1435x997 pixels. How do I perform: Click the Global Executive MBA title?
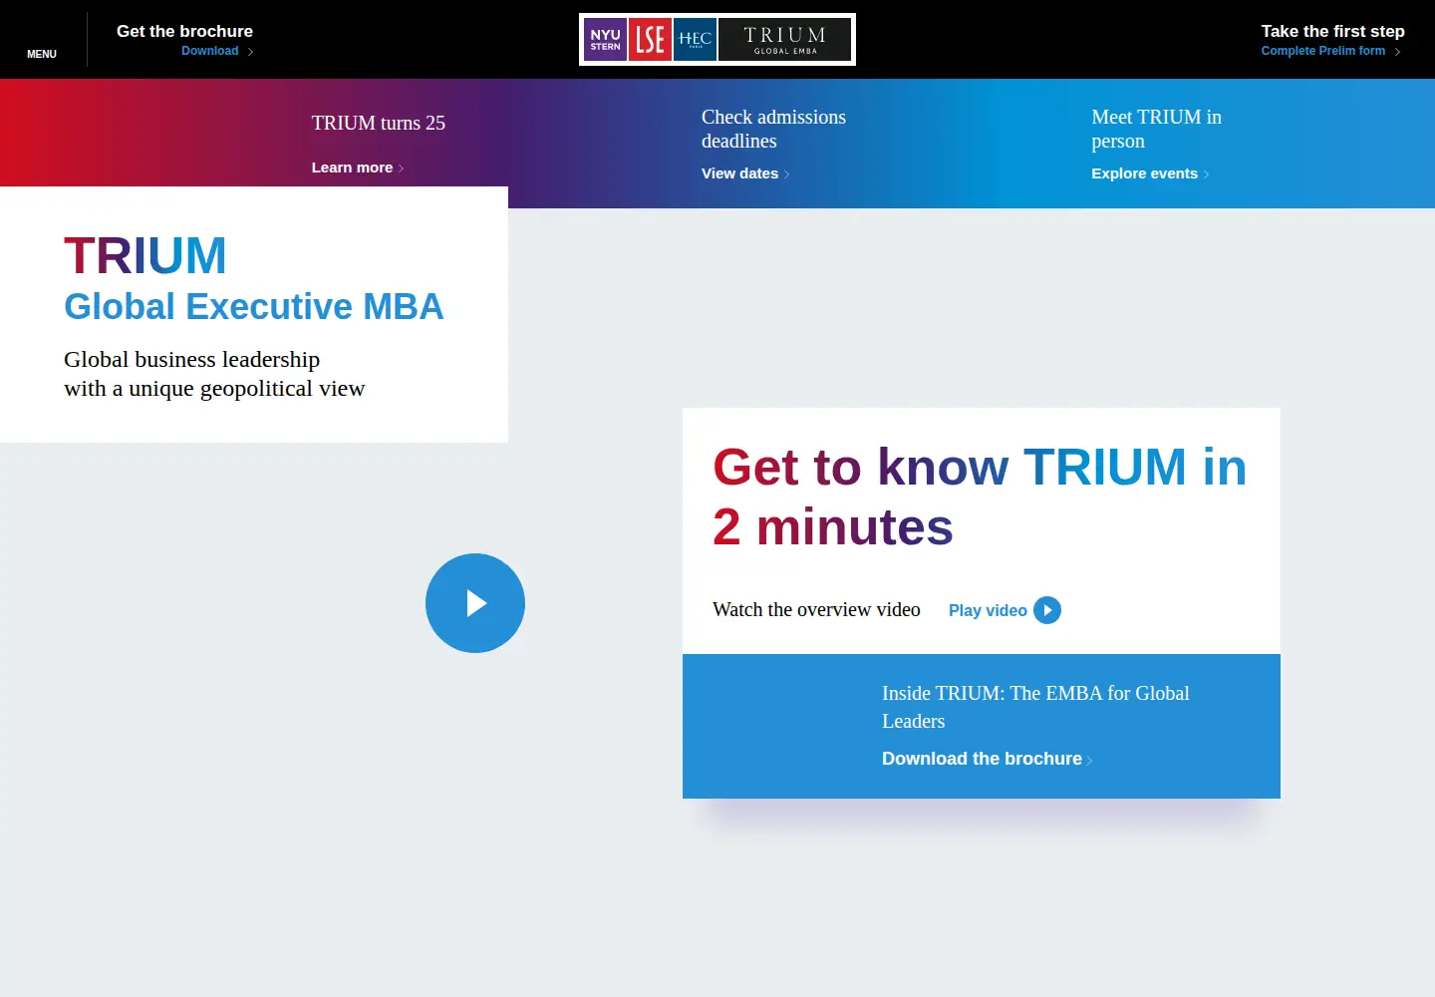253,306
